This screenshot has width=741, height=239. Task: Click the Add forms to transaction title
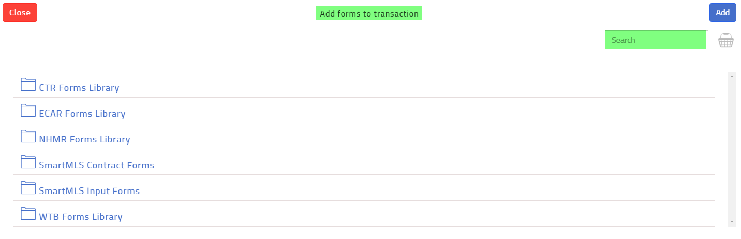369,13
